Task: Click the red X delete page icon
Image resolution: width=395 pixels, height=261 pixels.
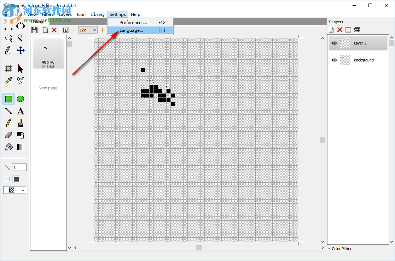Action: (54, 30)
